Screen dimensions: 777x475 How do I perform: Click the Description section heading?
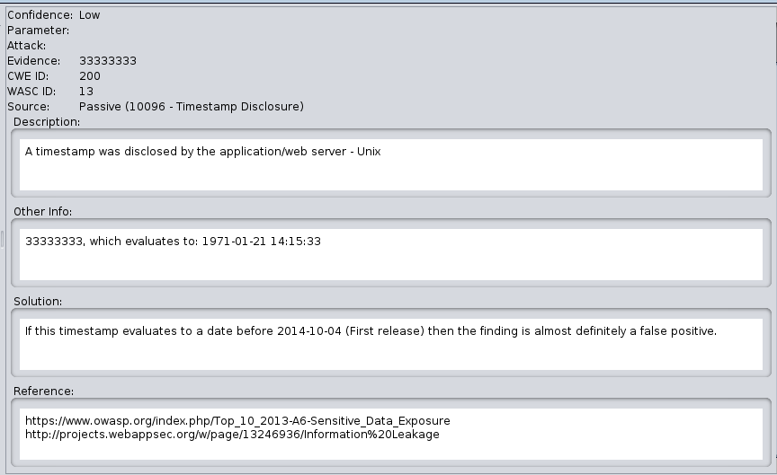[x=47, y=122]
